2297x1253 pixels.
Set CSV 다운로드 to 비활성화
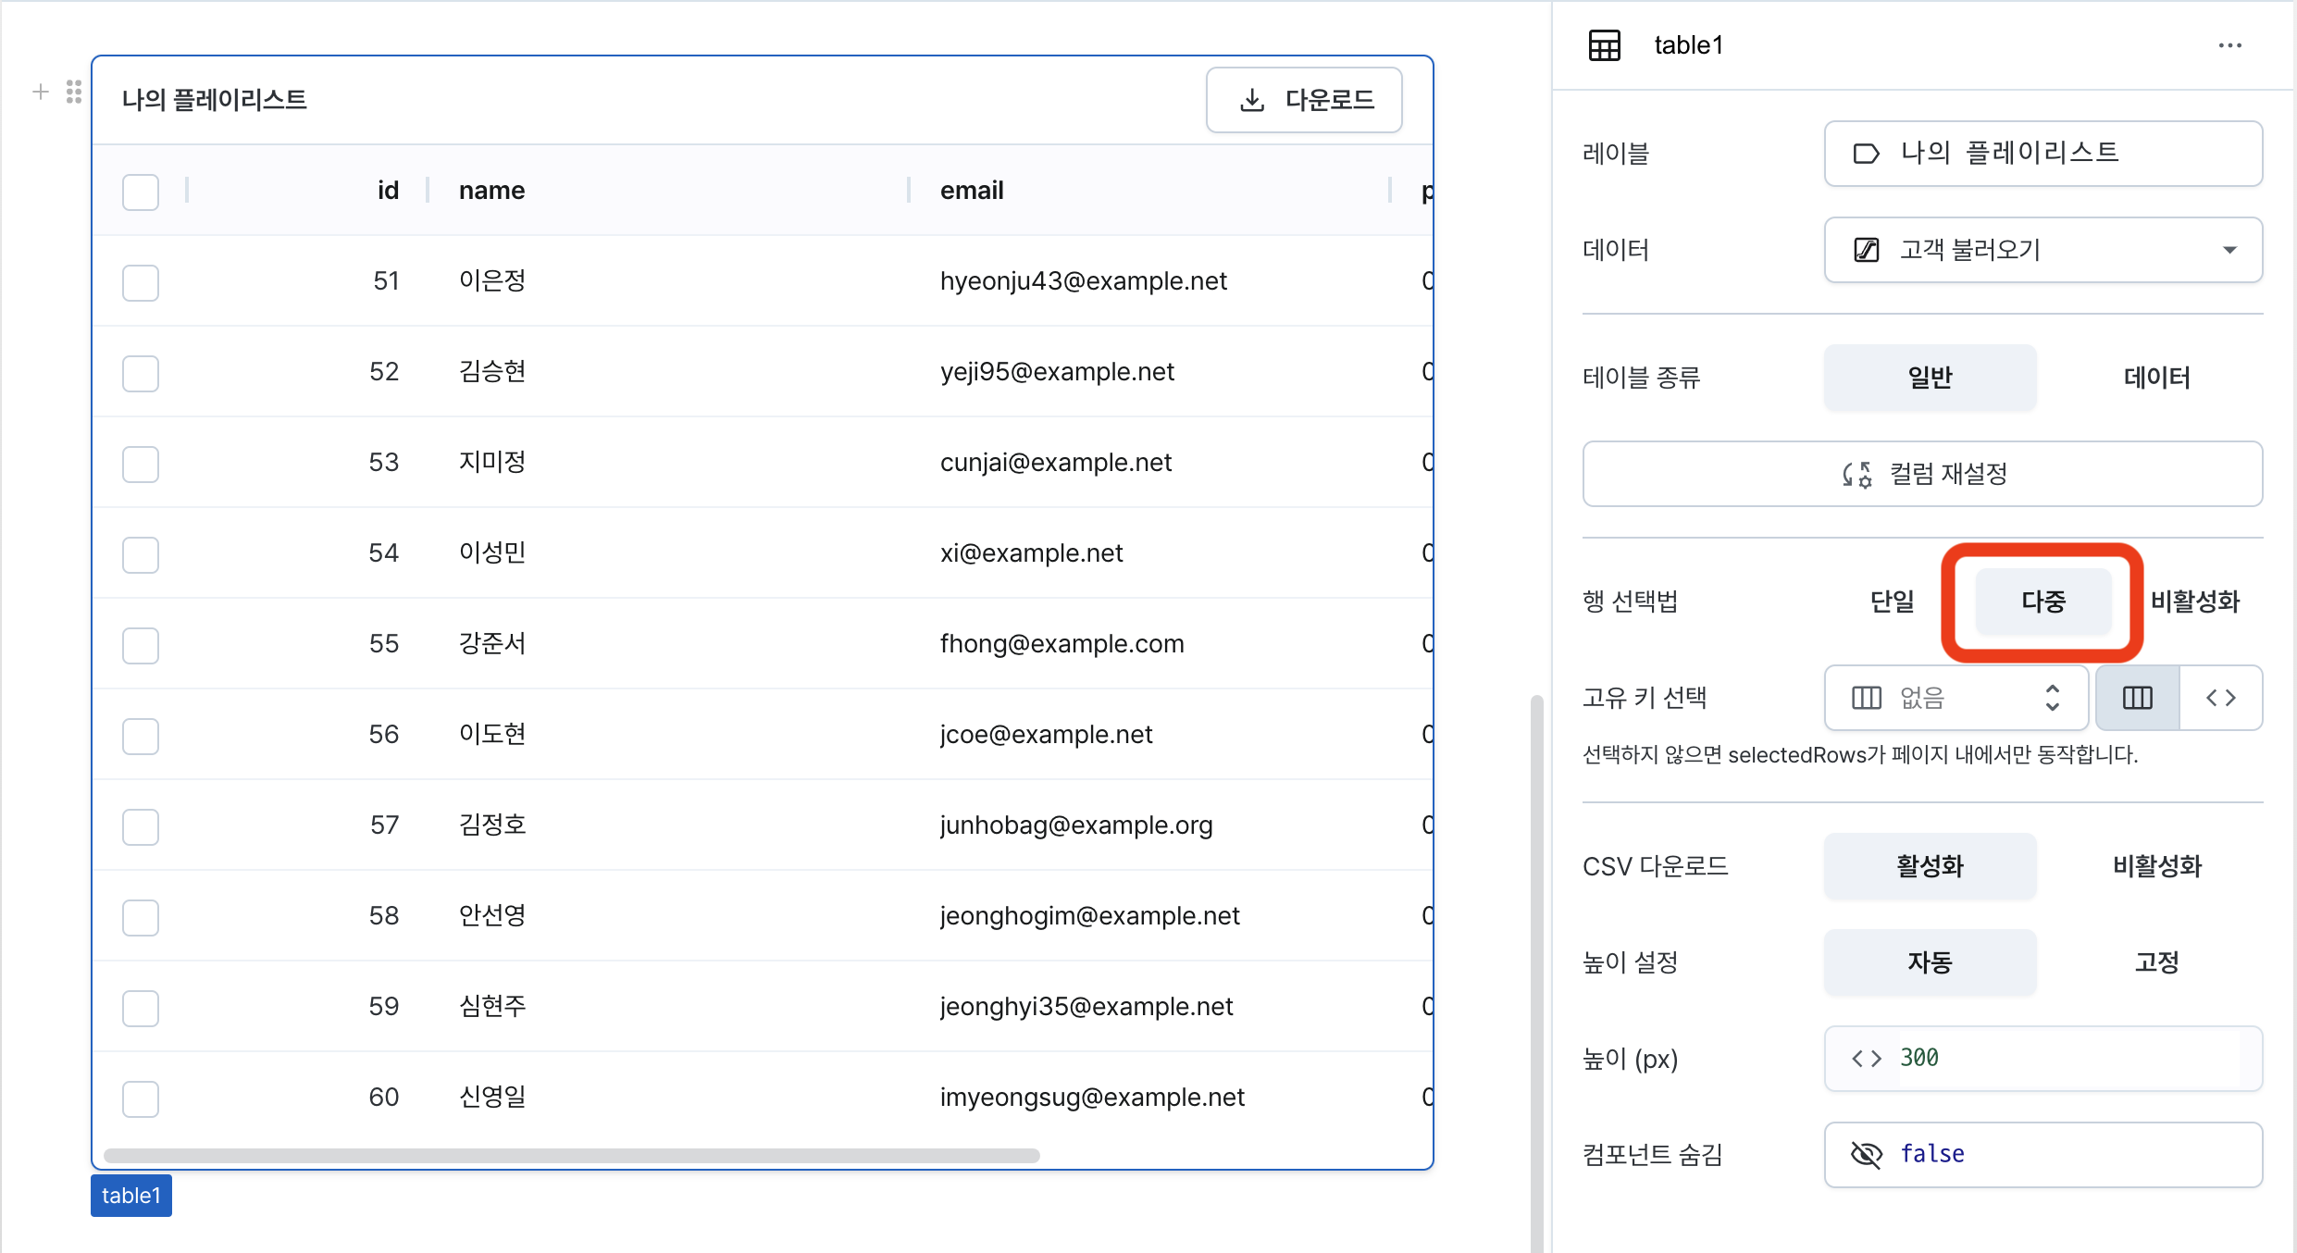(x=2156, y=866)
